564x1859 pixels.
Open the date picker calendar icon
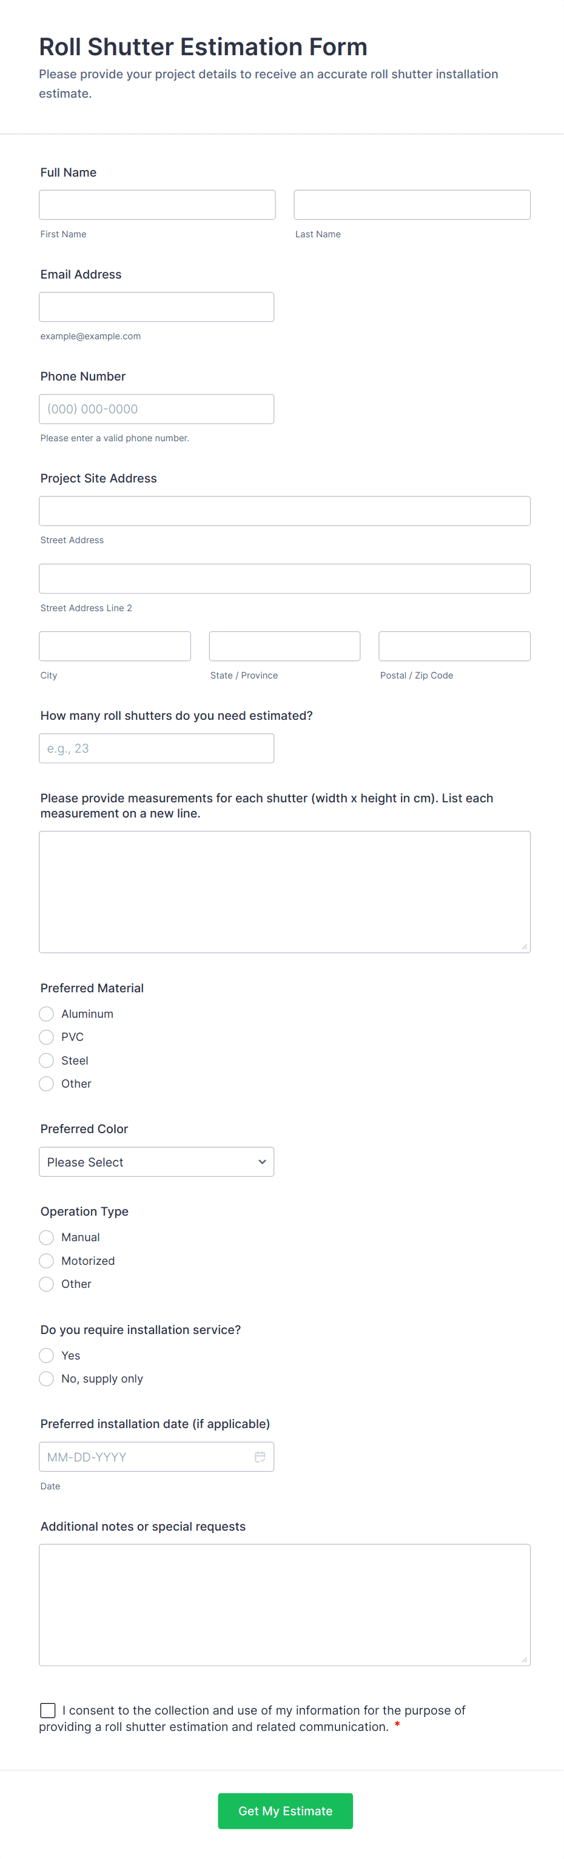[260, 1457]
